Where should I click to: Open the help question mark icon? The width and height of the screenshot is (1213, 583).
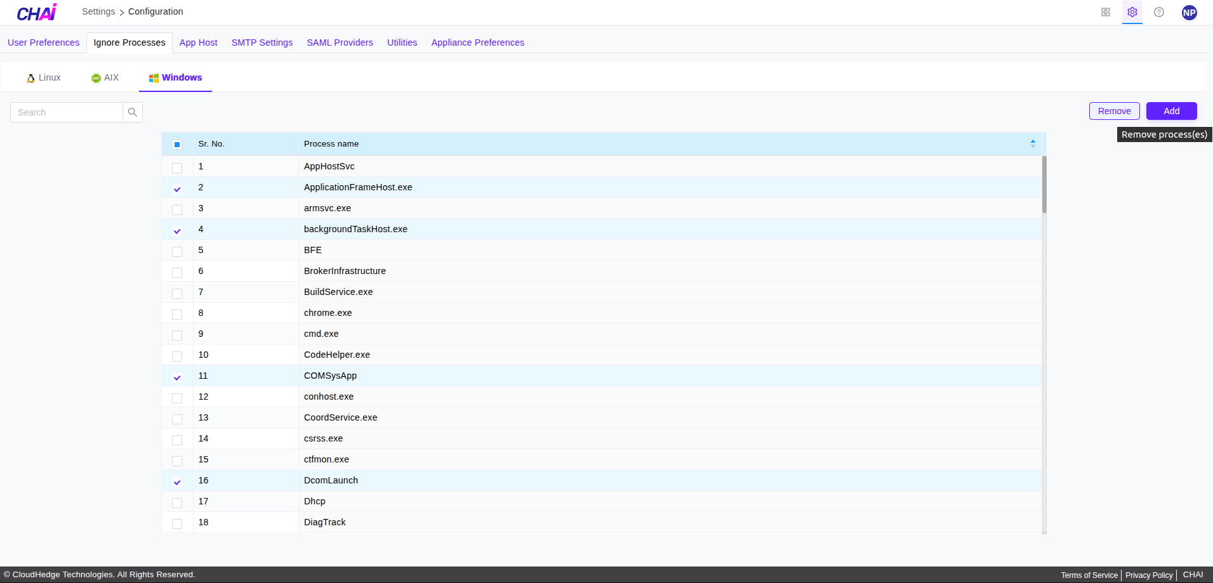click(1158, 12)
